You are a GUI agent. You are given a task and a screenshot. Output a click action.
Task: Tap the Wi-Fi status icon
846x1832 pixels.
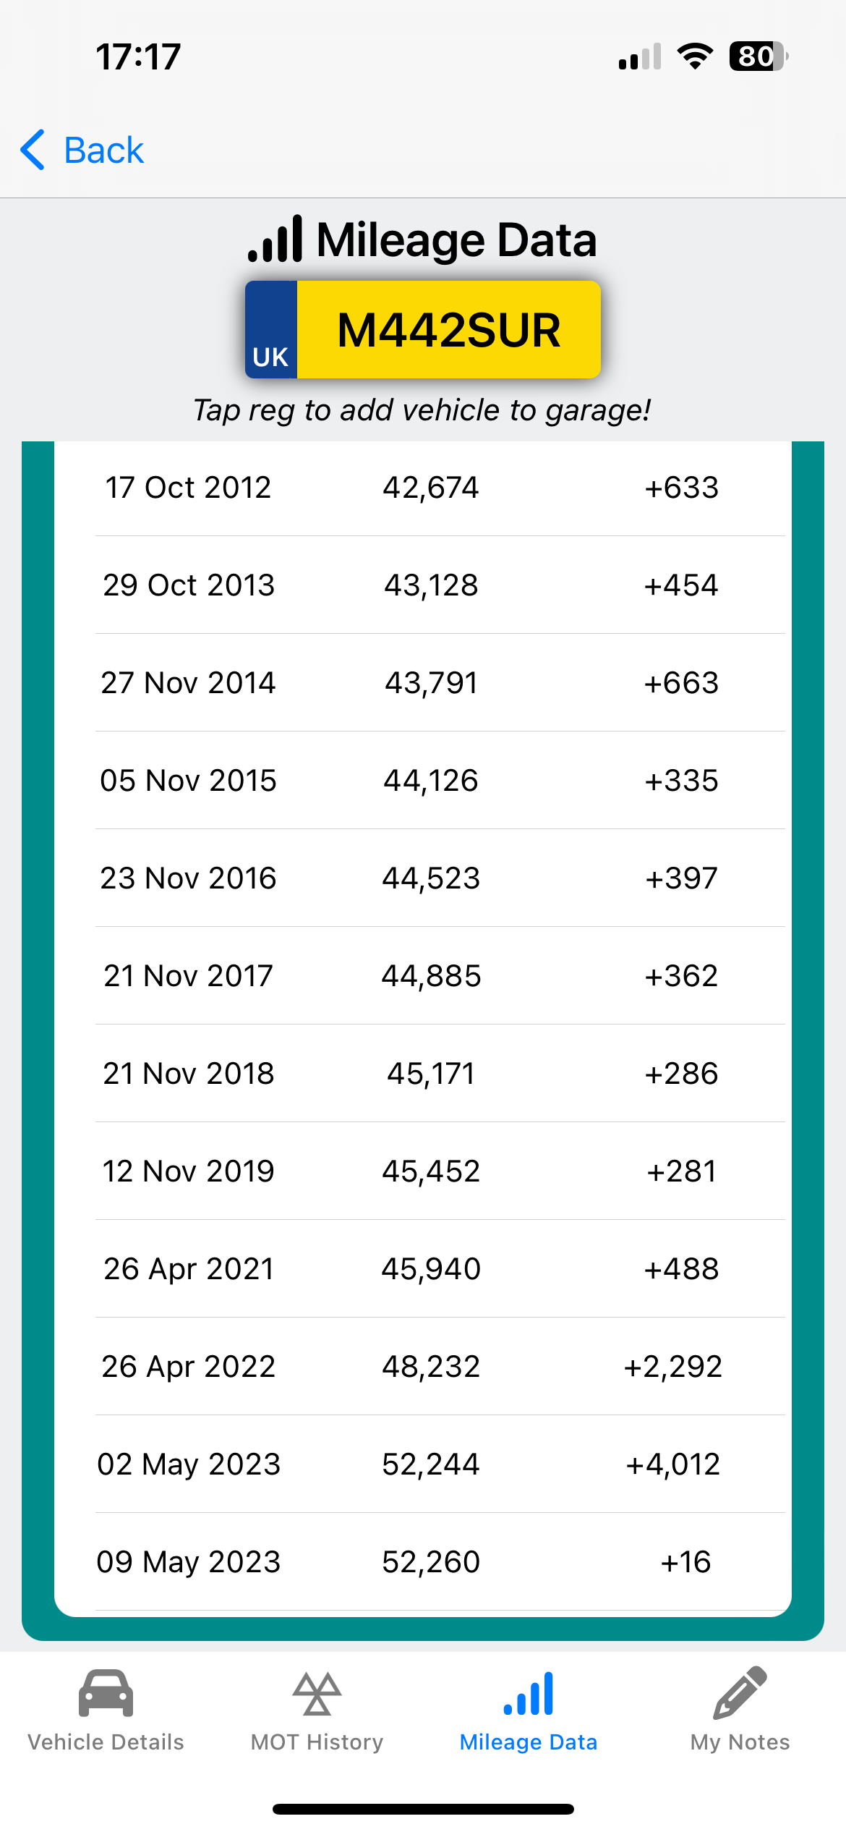click(695, 56)
